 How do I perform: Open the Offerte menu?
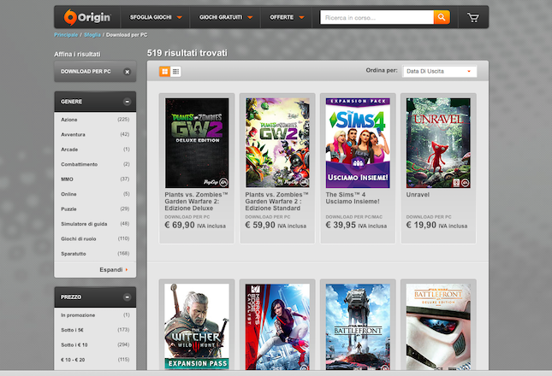[287, 17]
